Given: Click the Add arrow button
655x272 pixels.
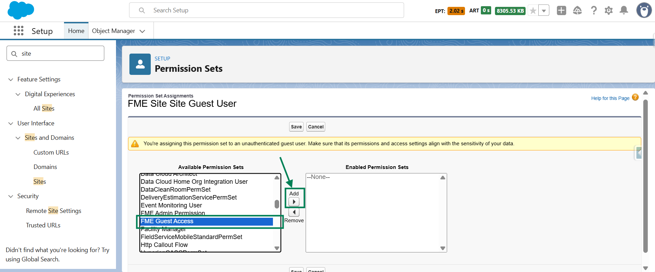Looking at the screenshot, I should click(x=294, y=202).
